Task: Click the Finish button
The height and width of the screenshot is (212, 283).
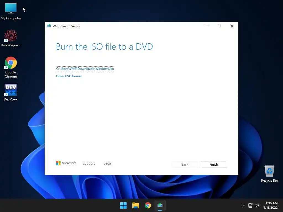Action: coord(214,165)
